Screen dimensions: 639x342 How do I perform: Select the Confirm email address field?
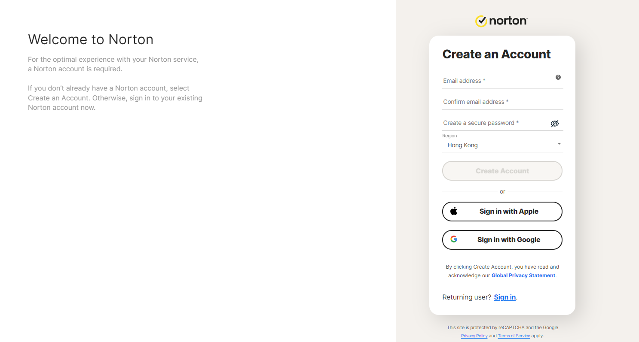point(496,102)
